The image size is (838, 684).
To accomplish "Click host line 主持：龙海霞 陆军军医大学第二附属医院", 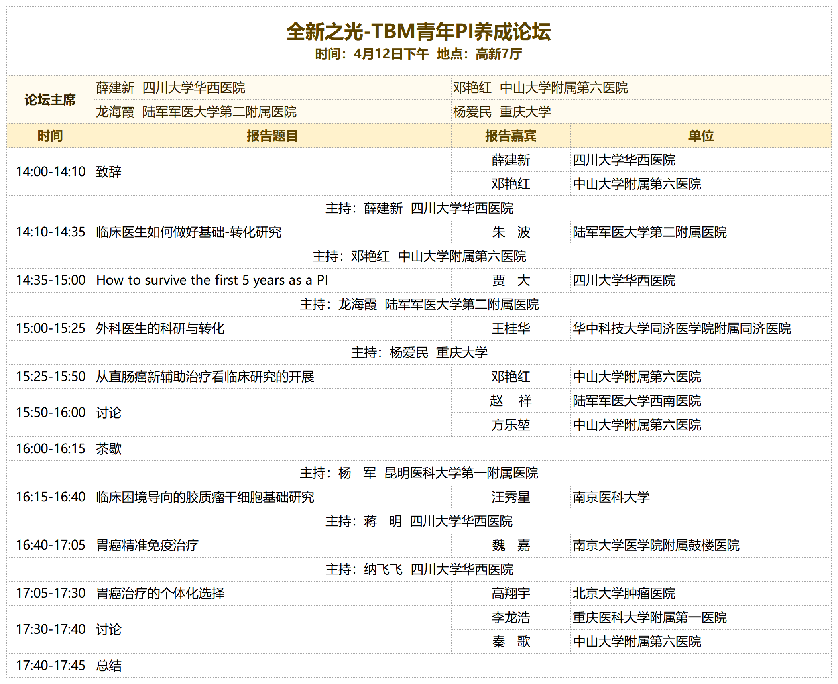I will point(419,304).
